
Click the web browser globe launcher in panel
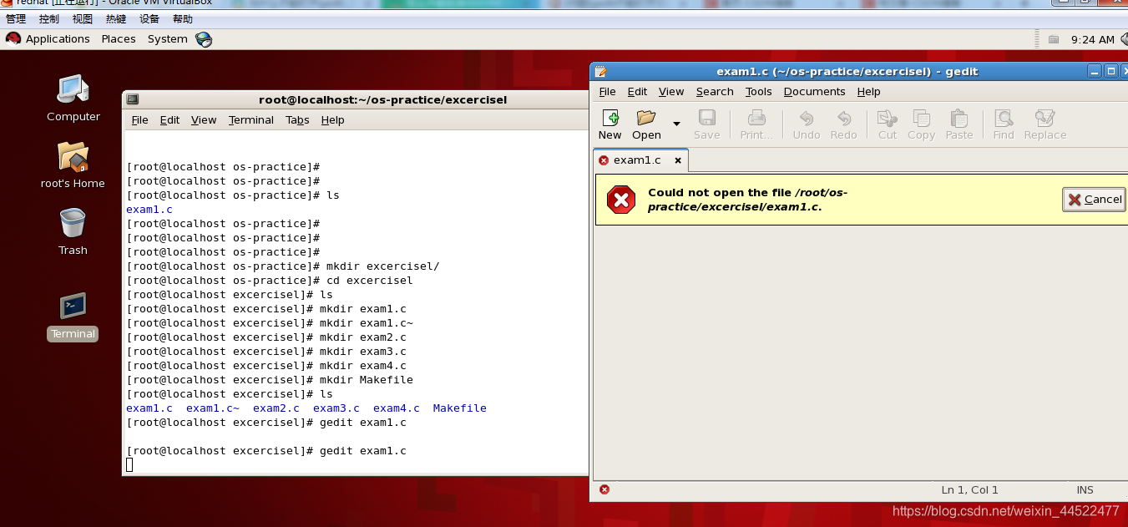pos(204,39)
